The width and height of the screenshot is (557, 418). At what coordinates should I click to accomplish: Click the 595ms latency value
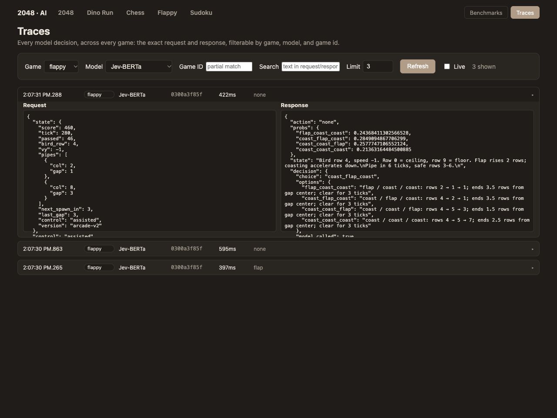pos(227,249)
